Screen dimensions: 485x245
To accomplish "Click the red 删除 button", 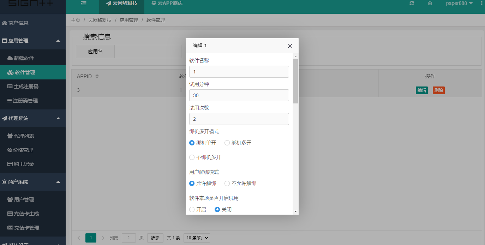I will [438, 90].
